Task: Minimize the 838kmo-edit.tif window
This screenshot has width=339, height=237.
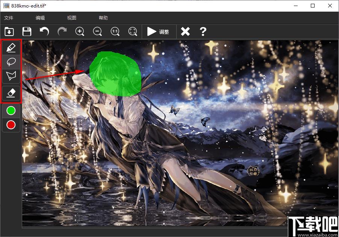Action: point(296,6)
